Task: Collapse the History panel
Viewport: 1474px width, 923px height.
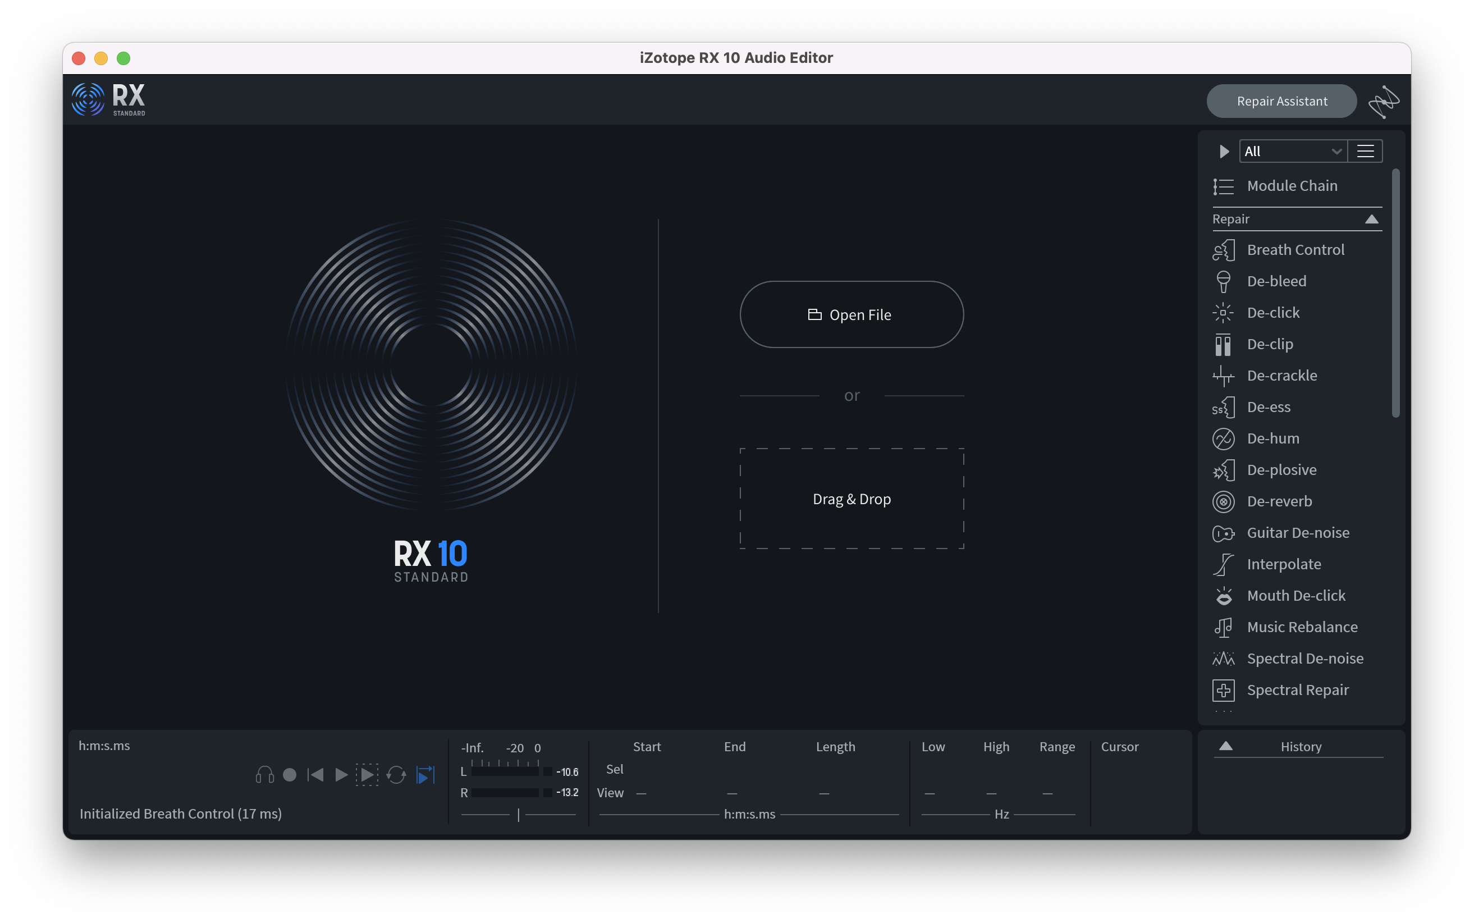Action: (x=1224, y=746)
